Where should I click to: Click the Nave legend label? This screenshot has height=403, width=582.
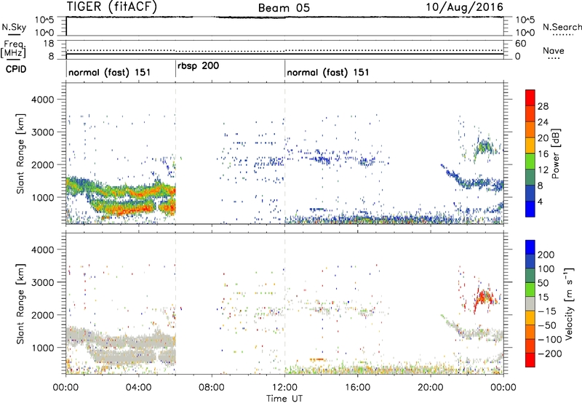pyautogui.click(x=554, y=50)
